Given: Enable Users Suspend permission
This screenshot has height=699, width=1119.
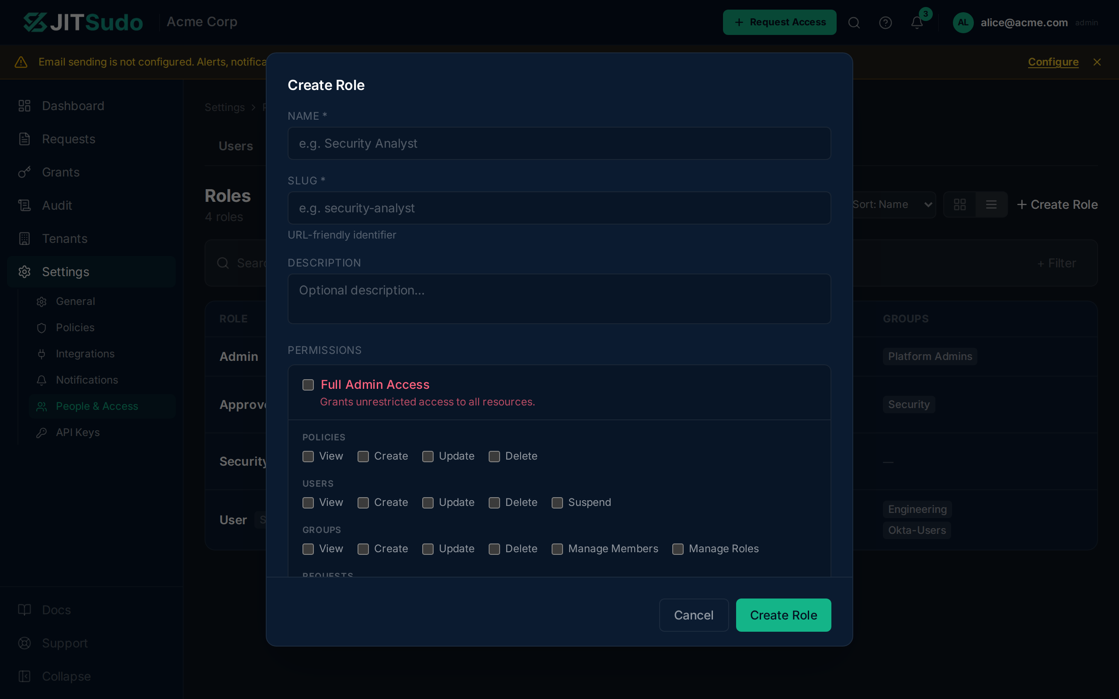Looking at the screenshot, I should [557, 502].
